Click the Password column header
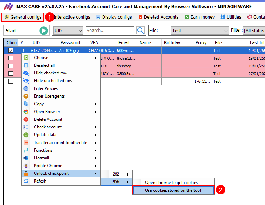The height and width of the screenshot is (205, 265). [73, 43]
